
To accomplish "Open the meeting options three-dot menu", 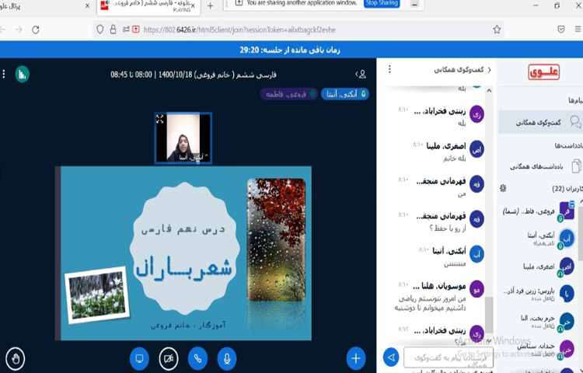I will (5, 75).
